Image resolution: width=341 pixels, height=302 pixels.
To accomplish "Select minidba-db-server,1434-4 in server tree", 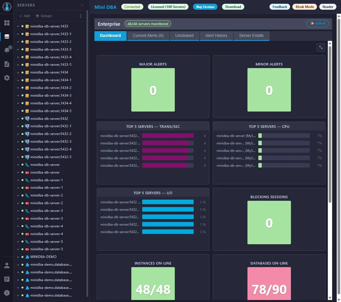I will 51,103.
